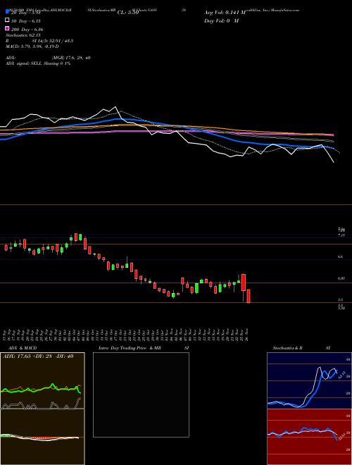
Task: Click the 'CL: 5.50' closing price label
Action: [x=128, y=13]
